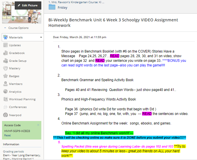Click the 'Access Code' label

click(12, 125)
